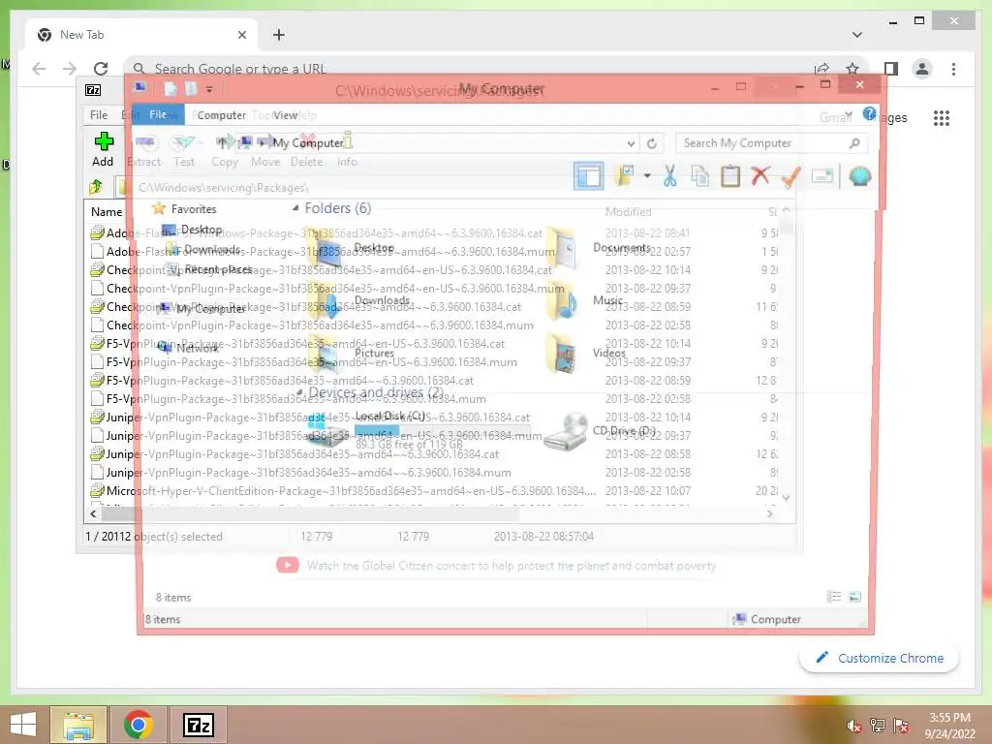Bookmark this tab with the star
Image resolution: width=992 pixels, height=744 pixels.
[x=852, y=69]
